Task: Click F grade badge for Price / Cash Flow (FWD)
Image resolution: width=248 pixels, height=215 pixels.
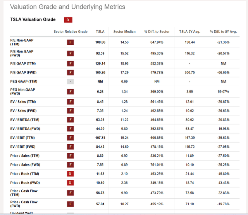Action: click(x=71, y=204)
